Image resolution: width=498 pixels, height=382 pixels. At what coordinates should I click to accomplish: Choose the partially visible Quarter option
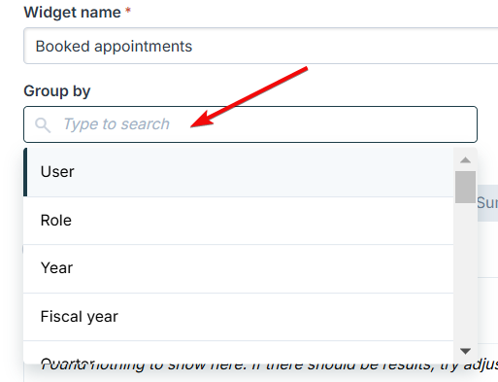pos(238,353)
